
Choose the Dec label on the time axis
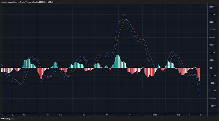point(131,115)
